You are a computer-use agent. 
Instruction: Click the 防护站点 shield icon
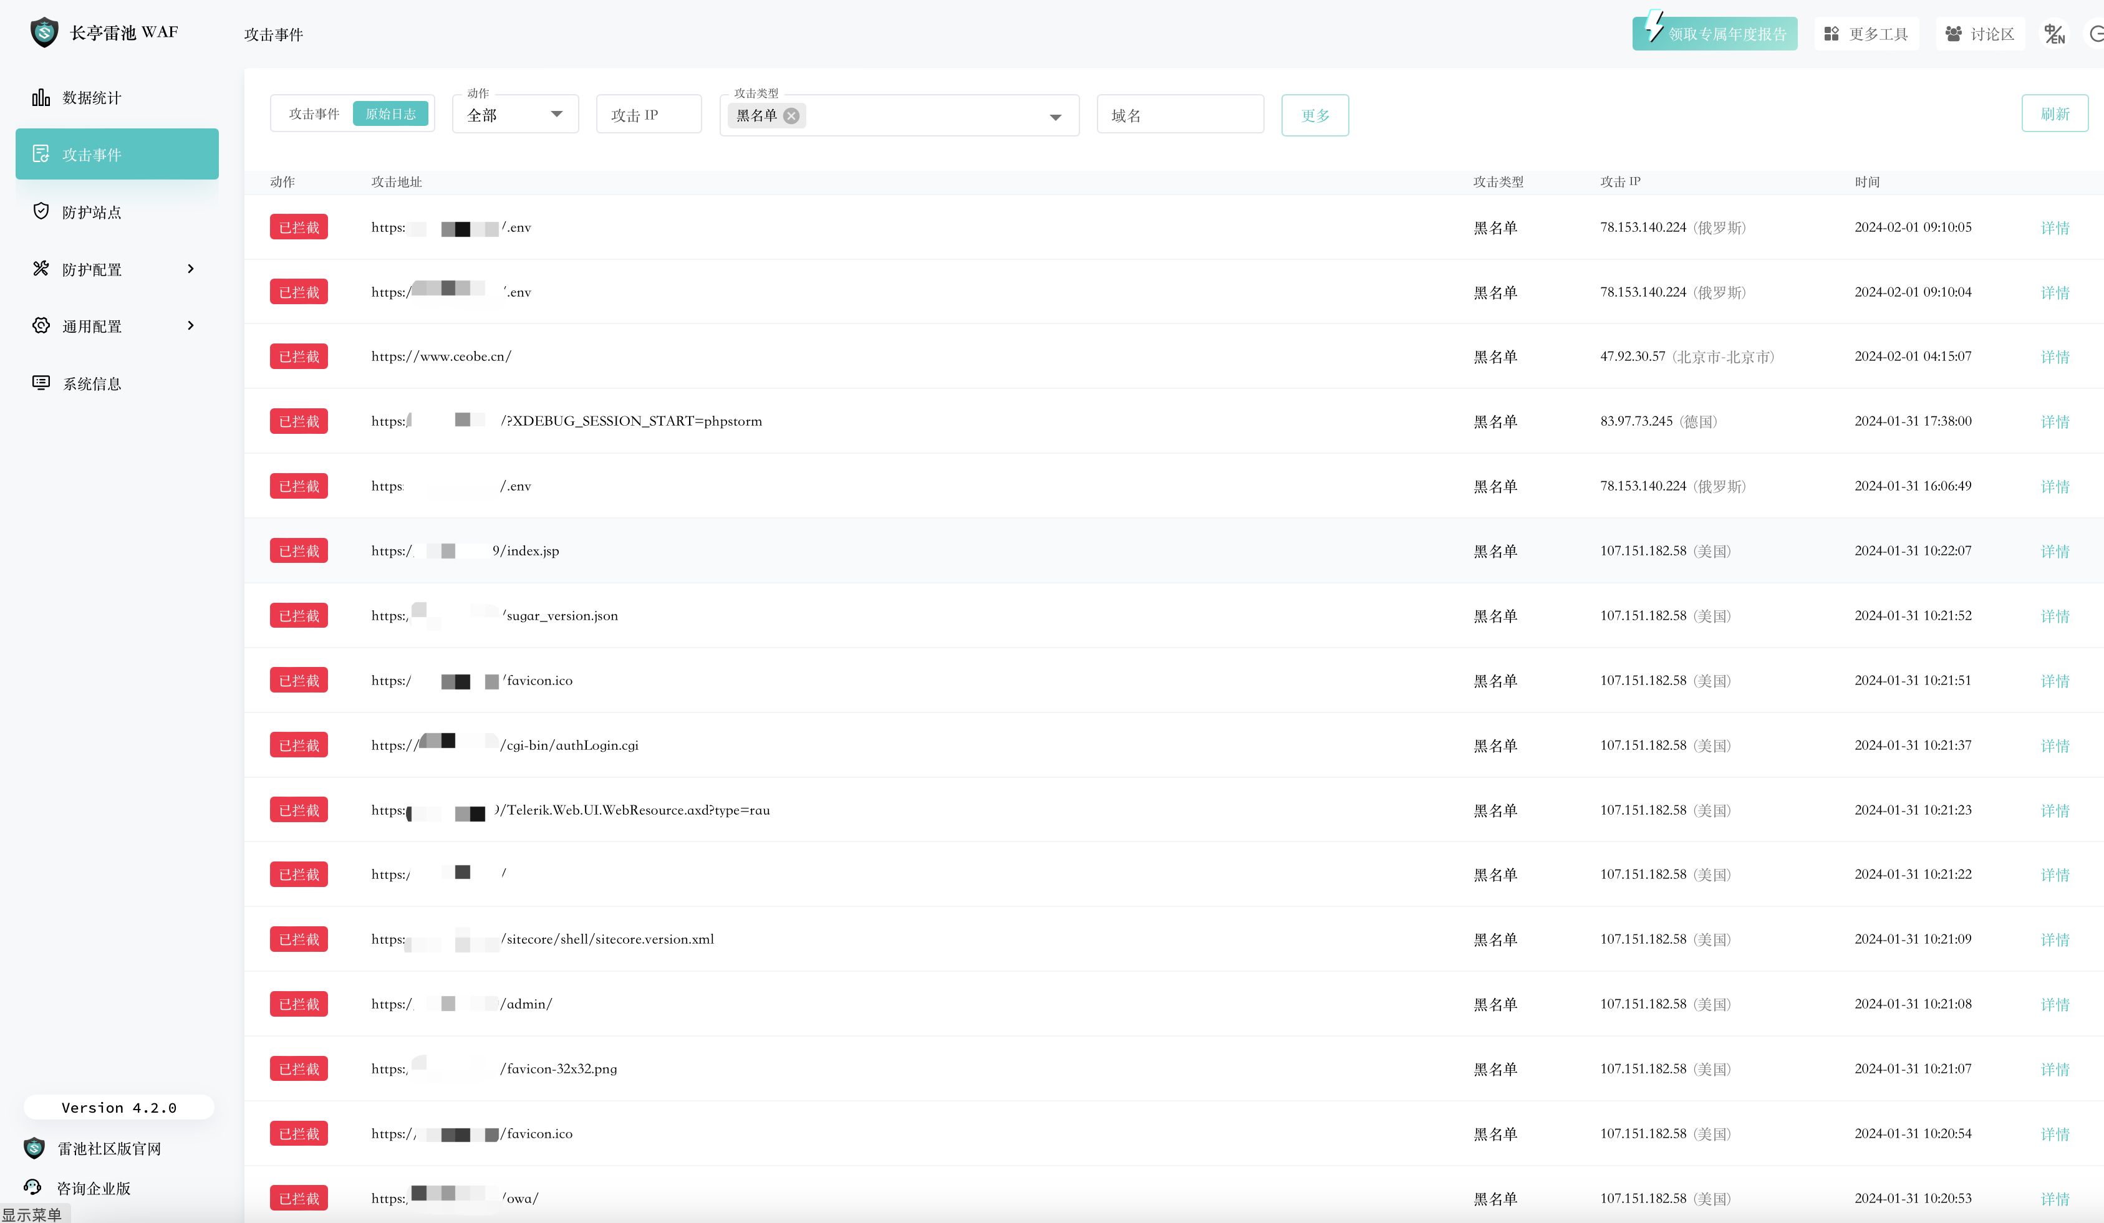[40, 212]
